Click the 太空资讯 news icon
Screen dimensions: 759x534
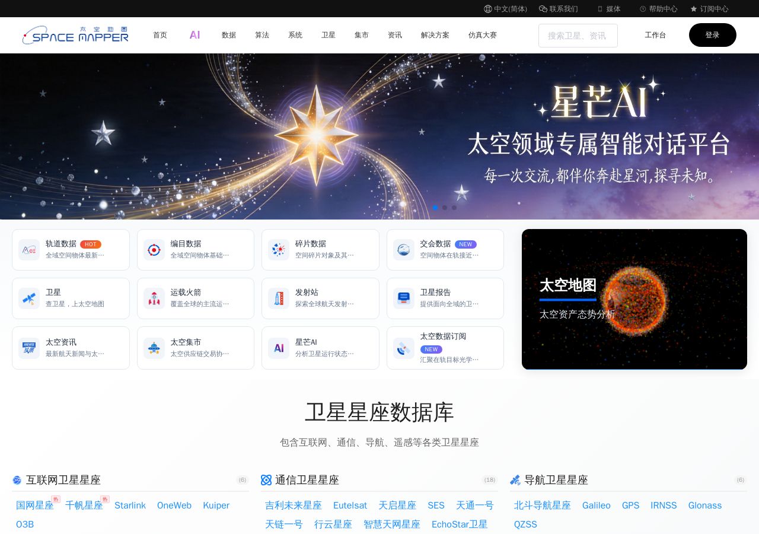pos(29,348)
